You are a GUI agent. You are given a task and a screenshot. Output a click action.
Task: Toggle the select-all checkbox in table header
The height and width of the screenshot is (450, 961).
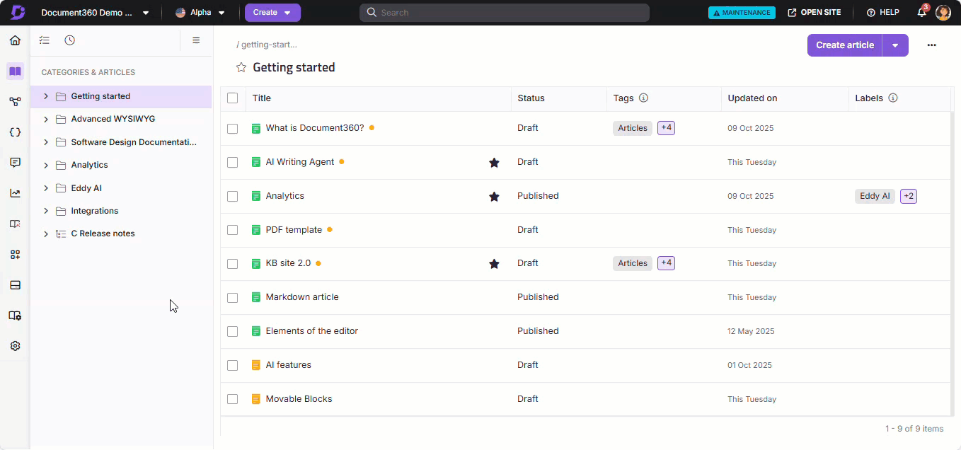(x=232, y=98)
